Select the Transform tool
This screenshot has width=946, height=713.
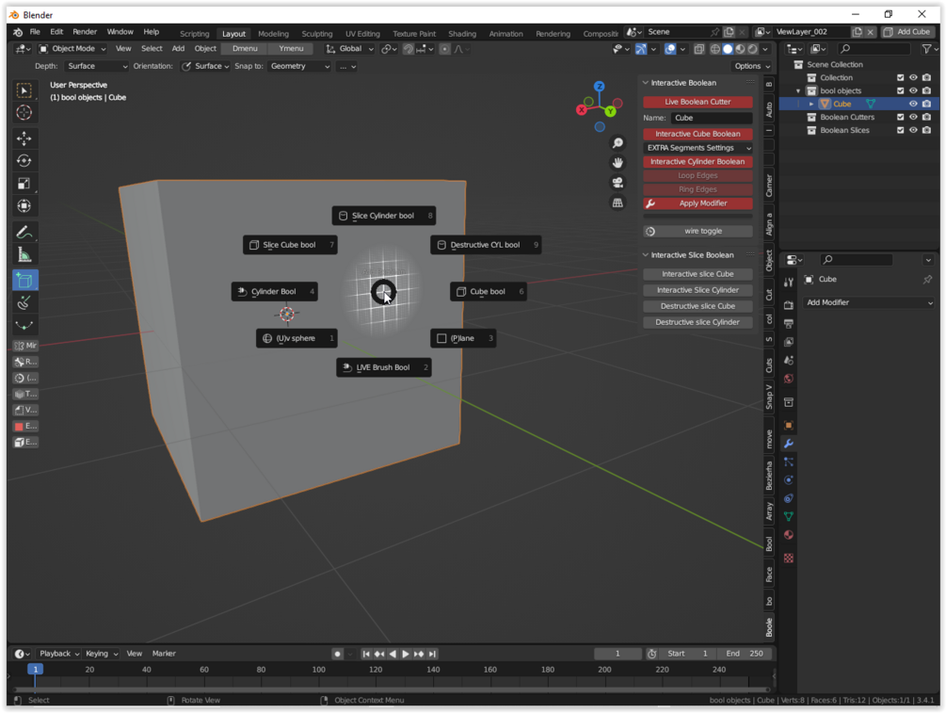click(x=24, y=206)
